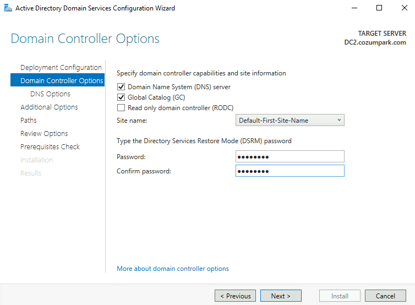Click the wizard app icon in title bar
415x305 pixels.
coord(8,8)
